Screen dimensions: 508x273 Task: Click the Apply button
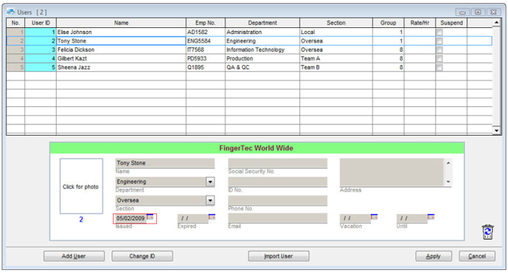(x=434, y=256)
